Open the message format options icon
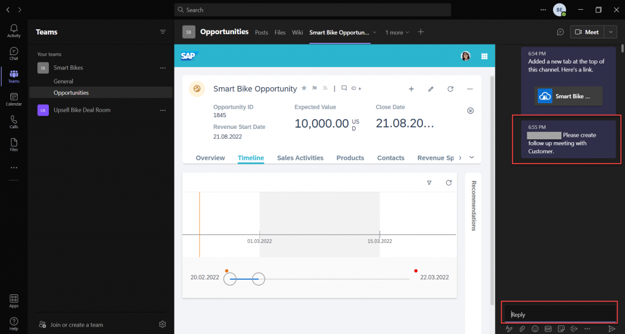This screenshot has height=334, width=625. point(509,329)
